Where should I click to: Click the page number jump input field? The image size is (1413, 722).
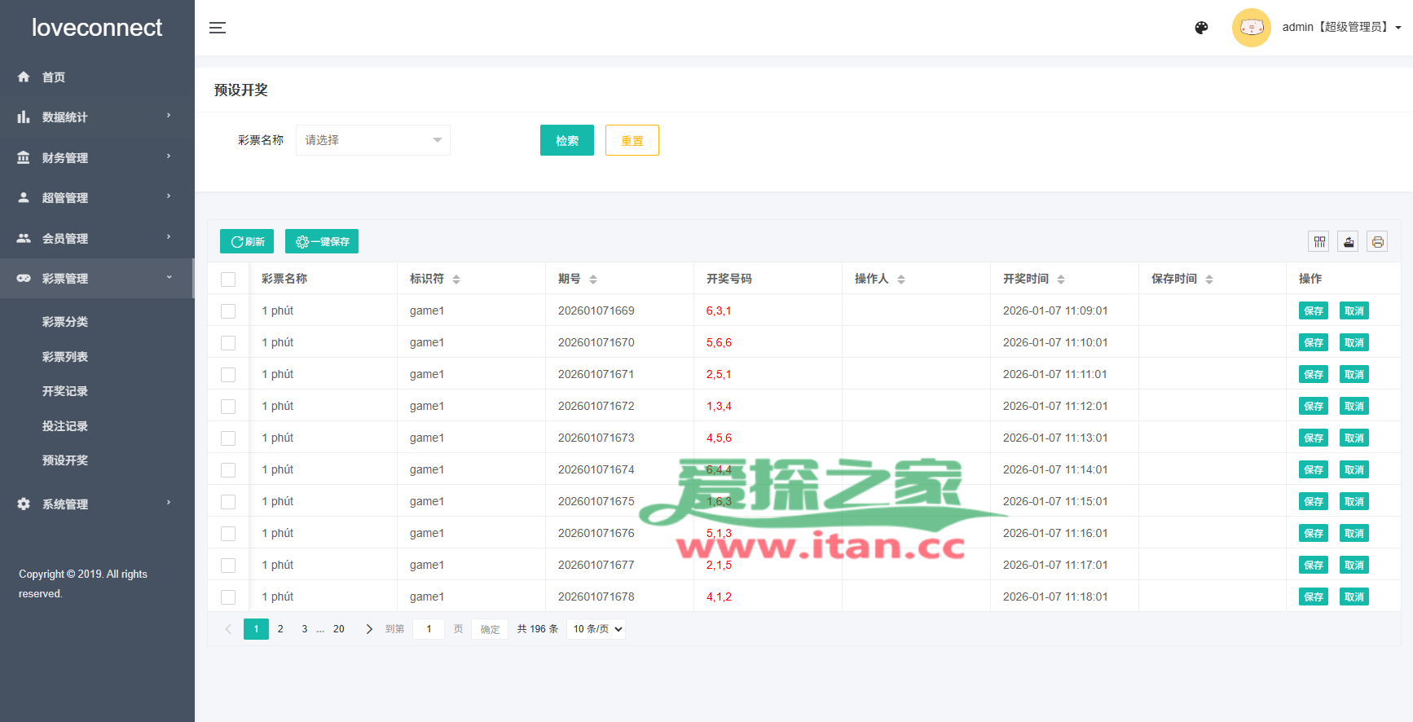pos(429,629)
